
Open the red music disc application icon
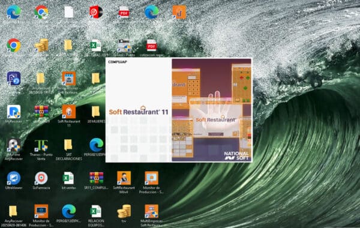coord(96,12)
